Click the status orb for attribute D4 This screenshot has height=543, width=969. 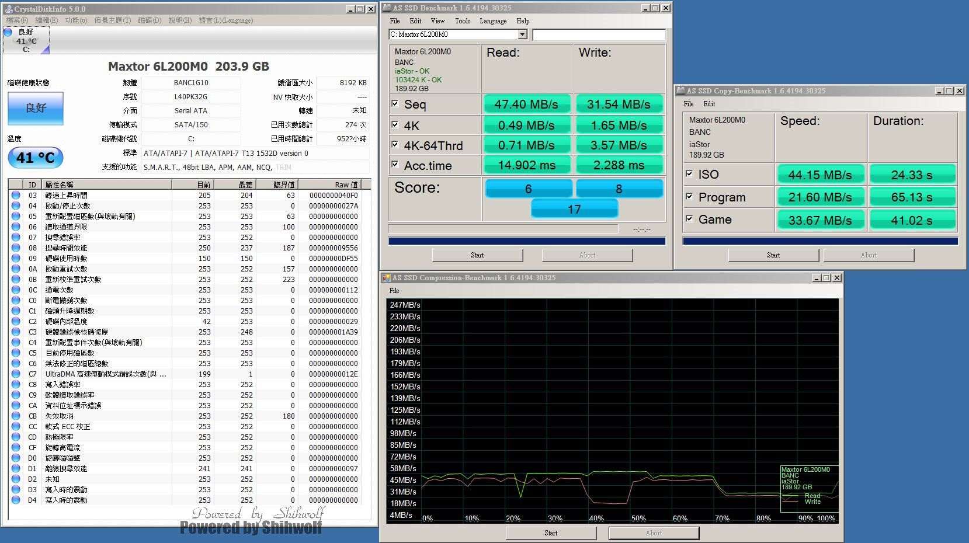16,500
